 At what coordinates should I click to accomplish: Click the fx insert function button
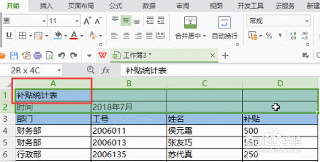(106, 70)
